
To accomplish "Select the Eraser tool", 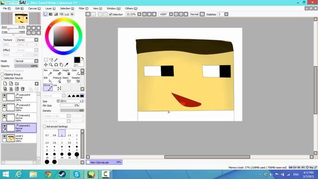I will (x=57, y=73).
